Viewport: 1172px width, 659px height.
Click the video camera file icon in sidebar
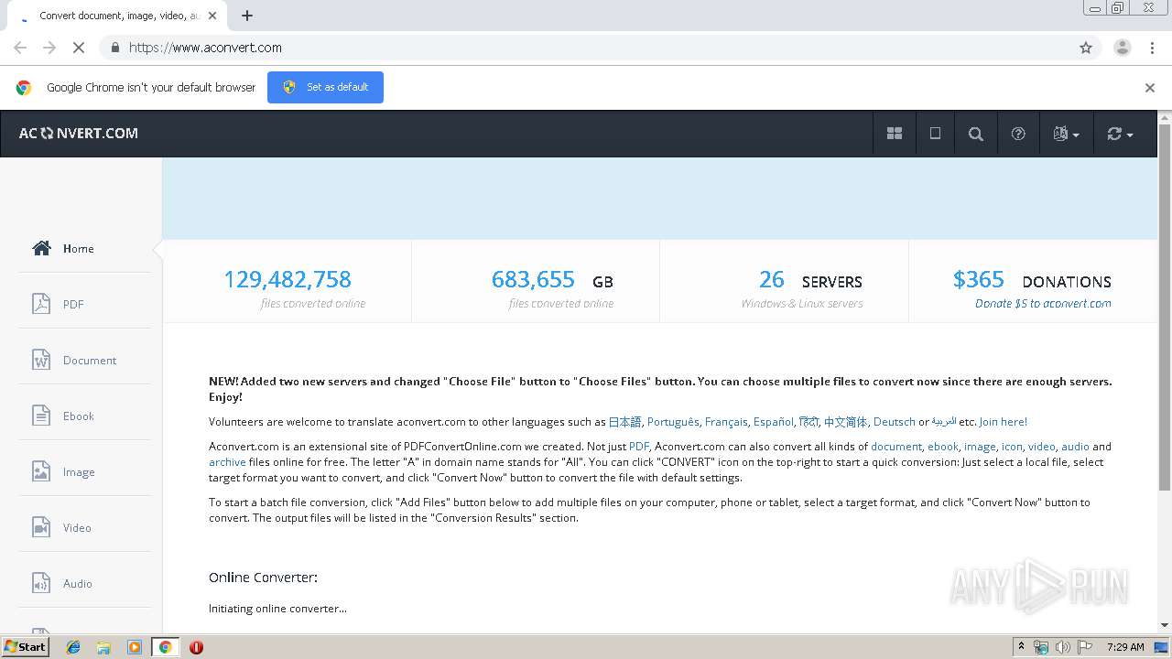click(41, 527)
